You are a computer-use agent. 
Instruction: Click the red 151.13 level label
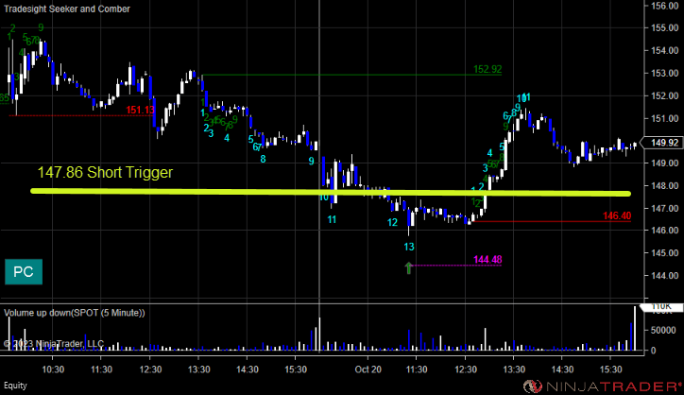(x=140, y=110)
